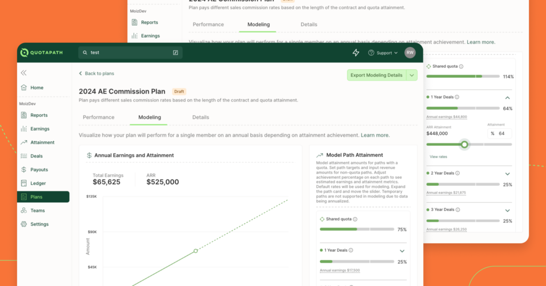The height and width of the screenshot is (286, 546).
Task: Click the lightning bolt icon in header
Action: (x=356, y=52)
